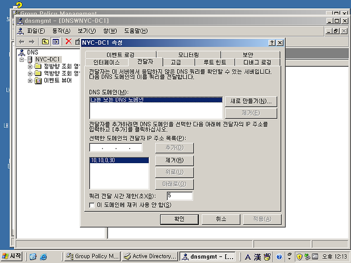Expand the 정방향 조회 영역 node
This screenshot has width=351, height=263.
[x=30, y=67]
